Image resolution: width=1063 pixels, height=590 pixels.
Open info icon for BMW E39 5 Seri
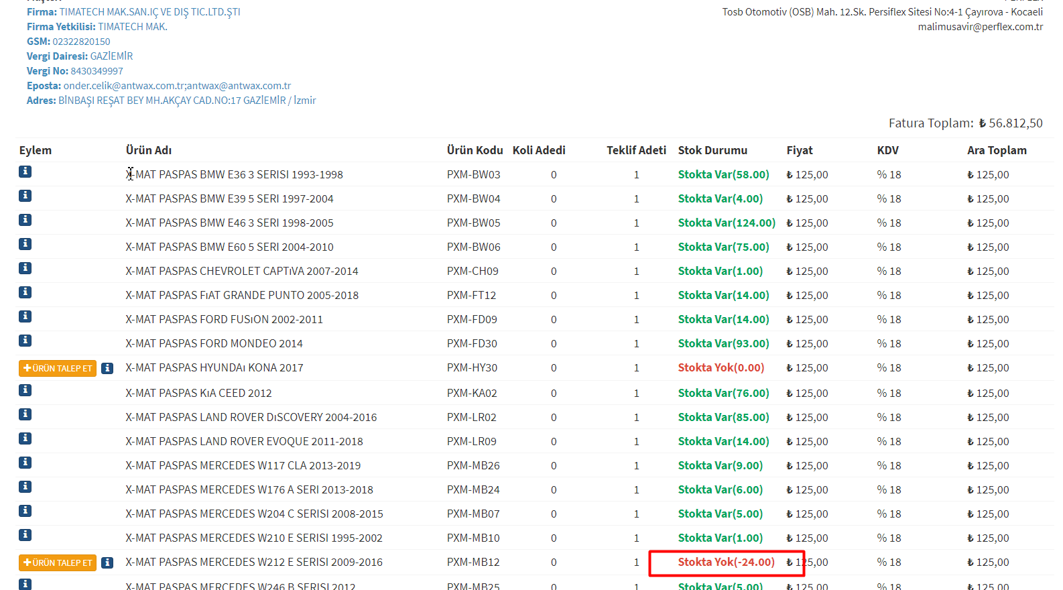(x=25, y=196)
